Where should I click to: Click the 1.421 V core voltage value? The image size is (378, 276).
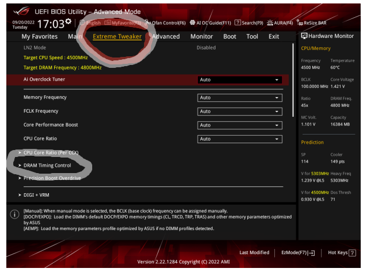[x=338, y=86]
